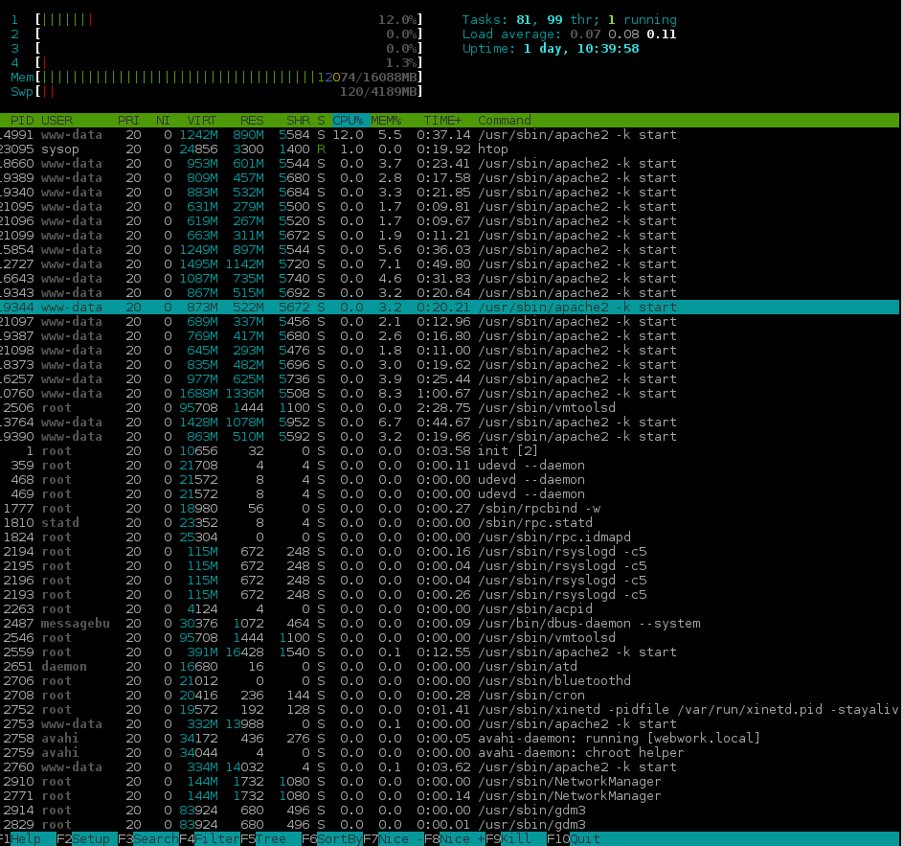This screenshot has height=846, width=903.
Task: Select the root-owned apache2 row PID 2559
Action: [x=449, y=652]
